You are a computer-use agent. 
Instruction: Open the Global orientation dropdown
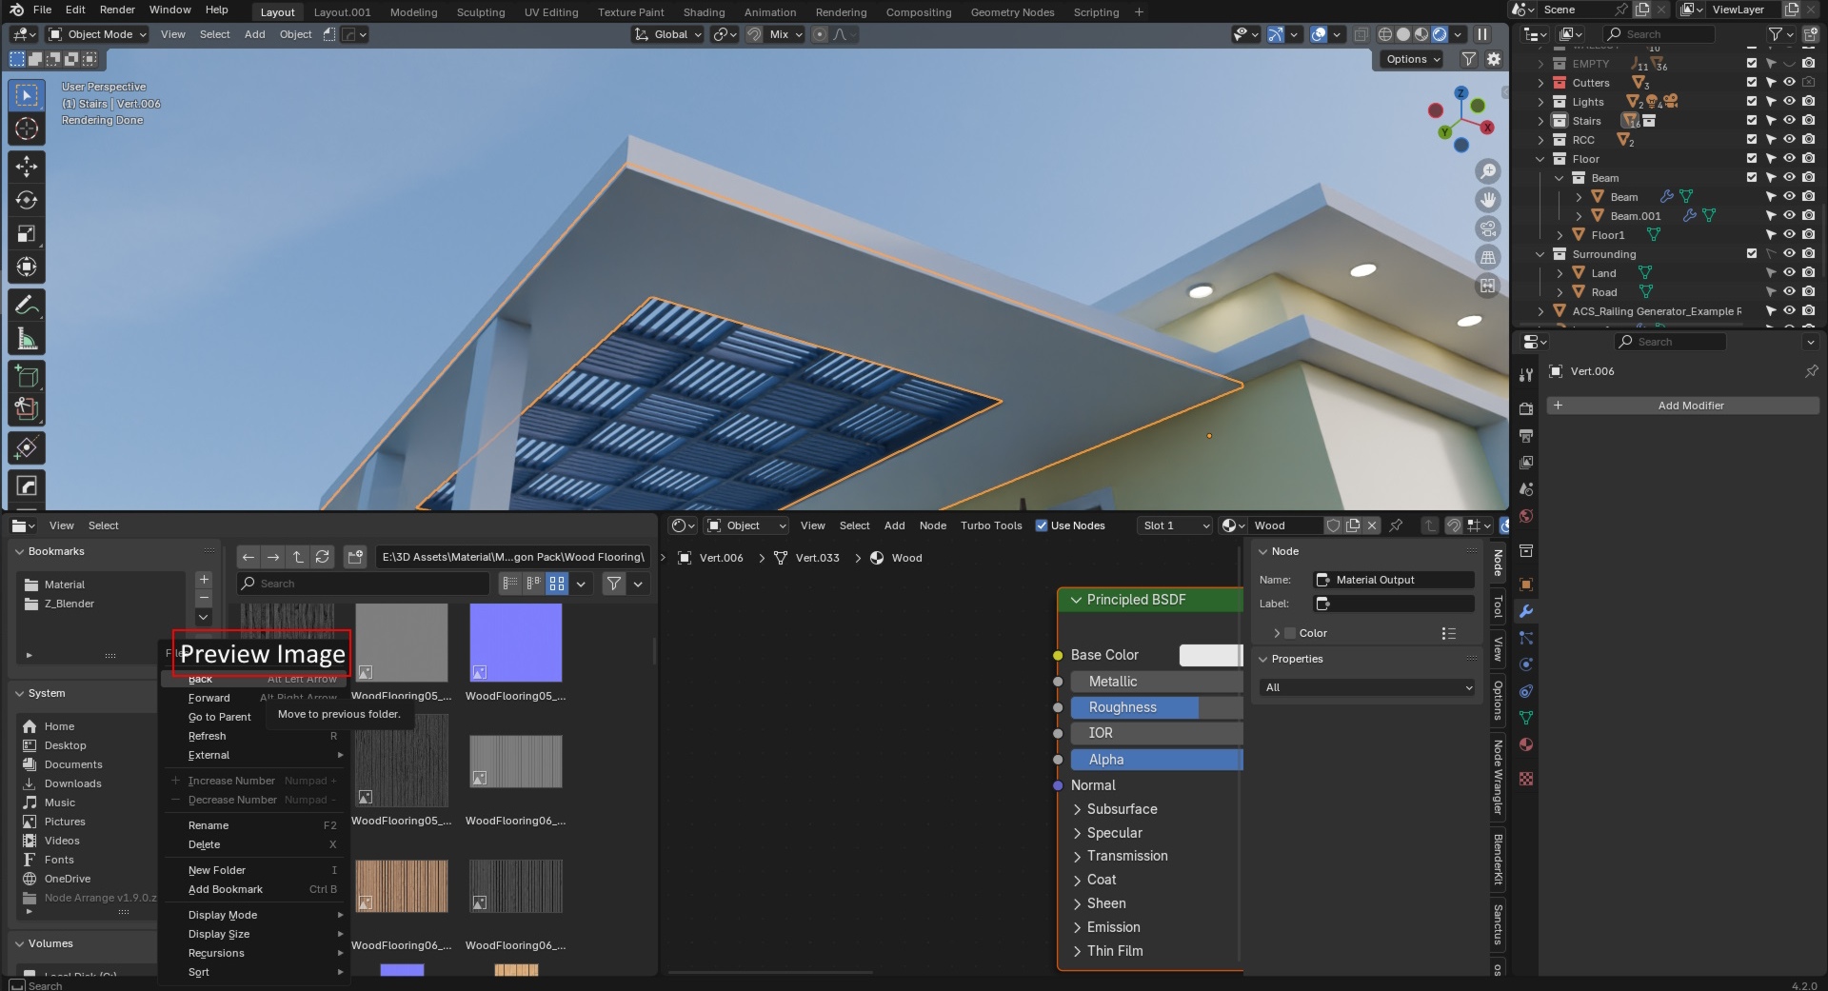pos(668,34)
